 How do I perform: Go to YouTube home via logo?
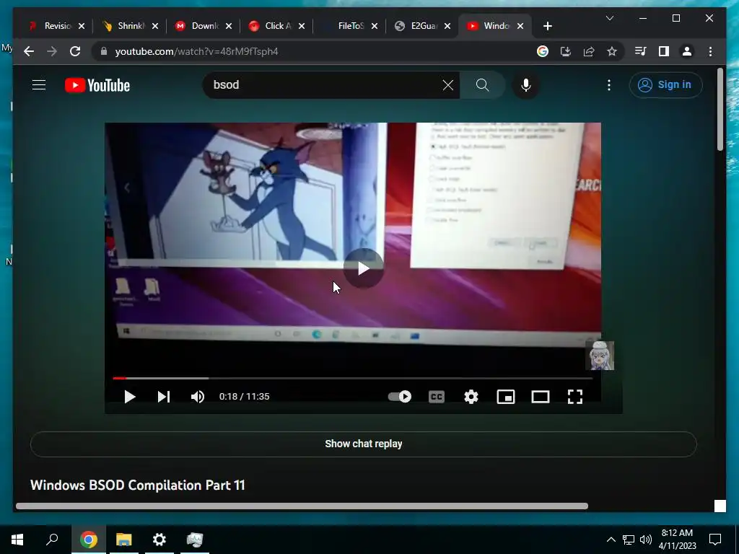(97, 85)
